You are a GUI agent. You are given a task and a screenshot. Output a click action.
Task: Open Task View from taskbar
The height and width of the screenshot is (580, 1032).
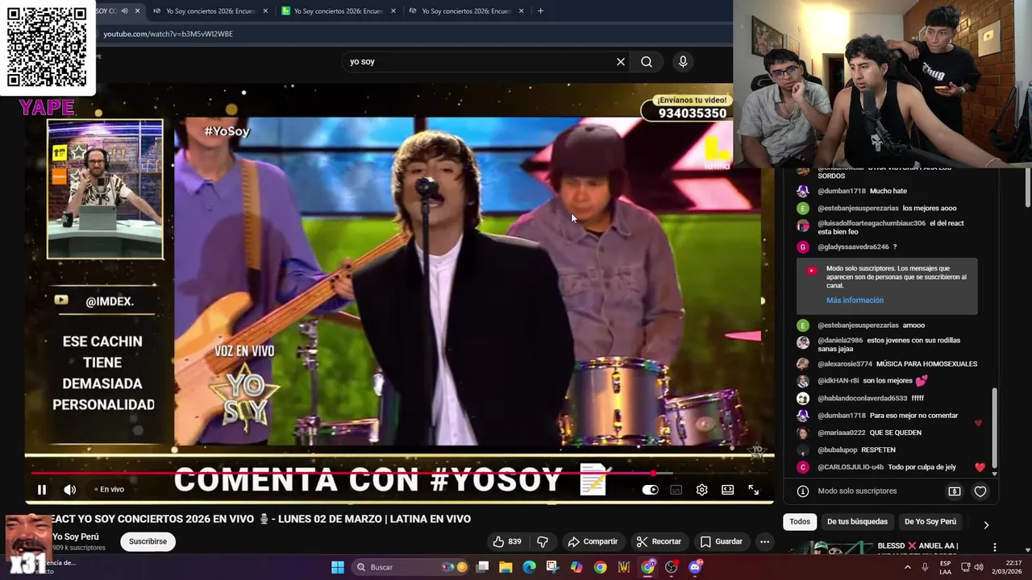(x=482, y=567)
